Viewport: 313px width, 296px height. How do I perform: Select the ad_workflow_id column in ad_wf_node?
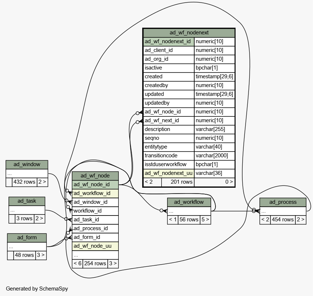click(x=95, y=193)
